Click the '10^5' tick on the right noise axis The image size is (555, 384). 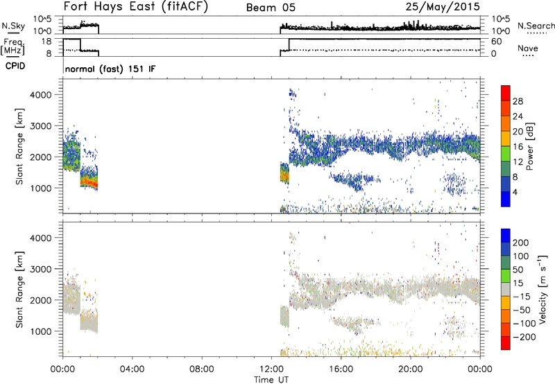tap(500, 19)
